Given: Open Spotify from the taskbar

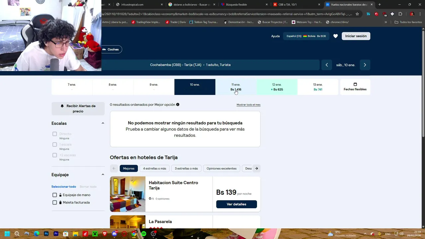Looking at the screenshot, I should pyautogui.click(x=143, y=234).
